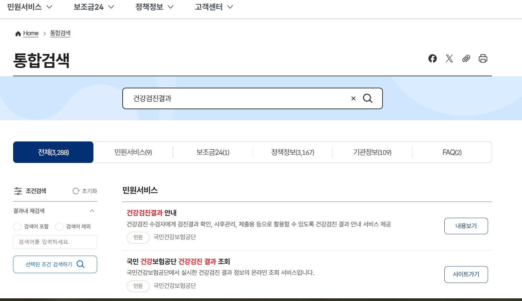Select the 검색어 제외 radio button
Viewport: 522px width, 301px height.
pyautogui.click(x=59, y=227)
